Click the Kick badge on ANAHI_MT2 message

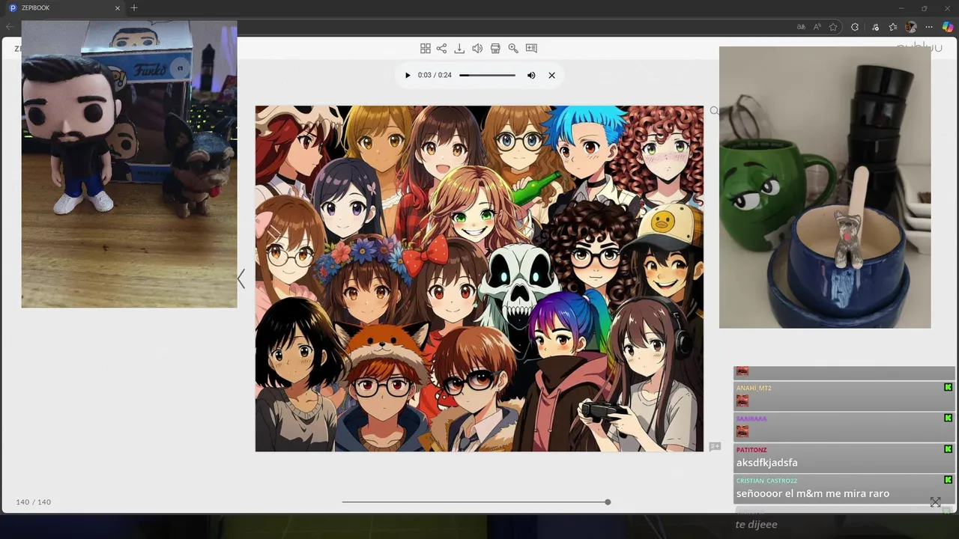pyautogui.click(x=948, y=387)
